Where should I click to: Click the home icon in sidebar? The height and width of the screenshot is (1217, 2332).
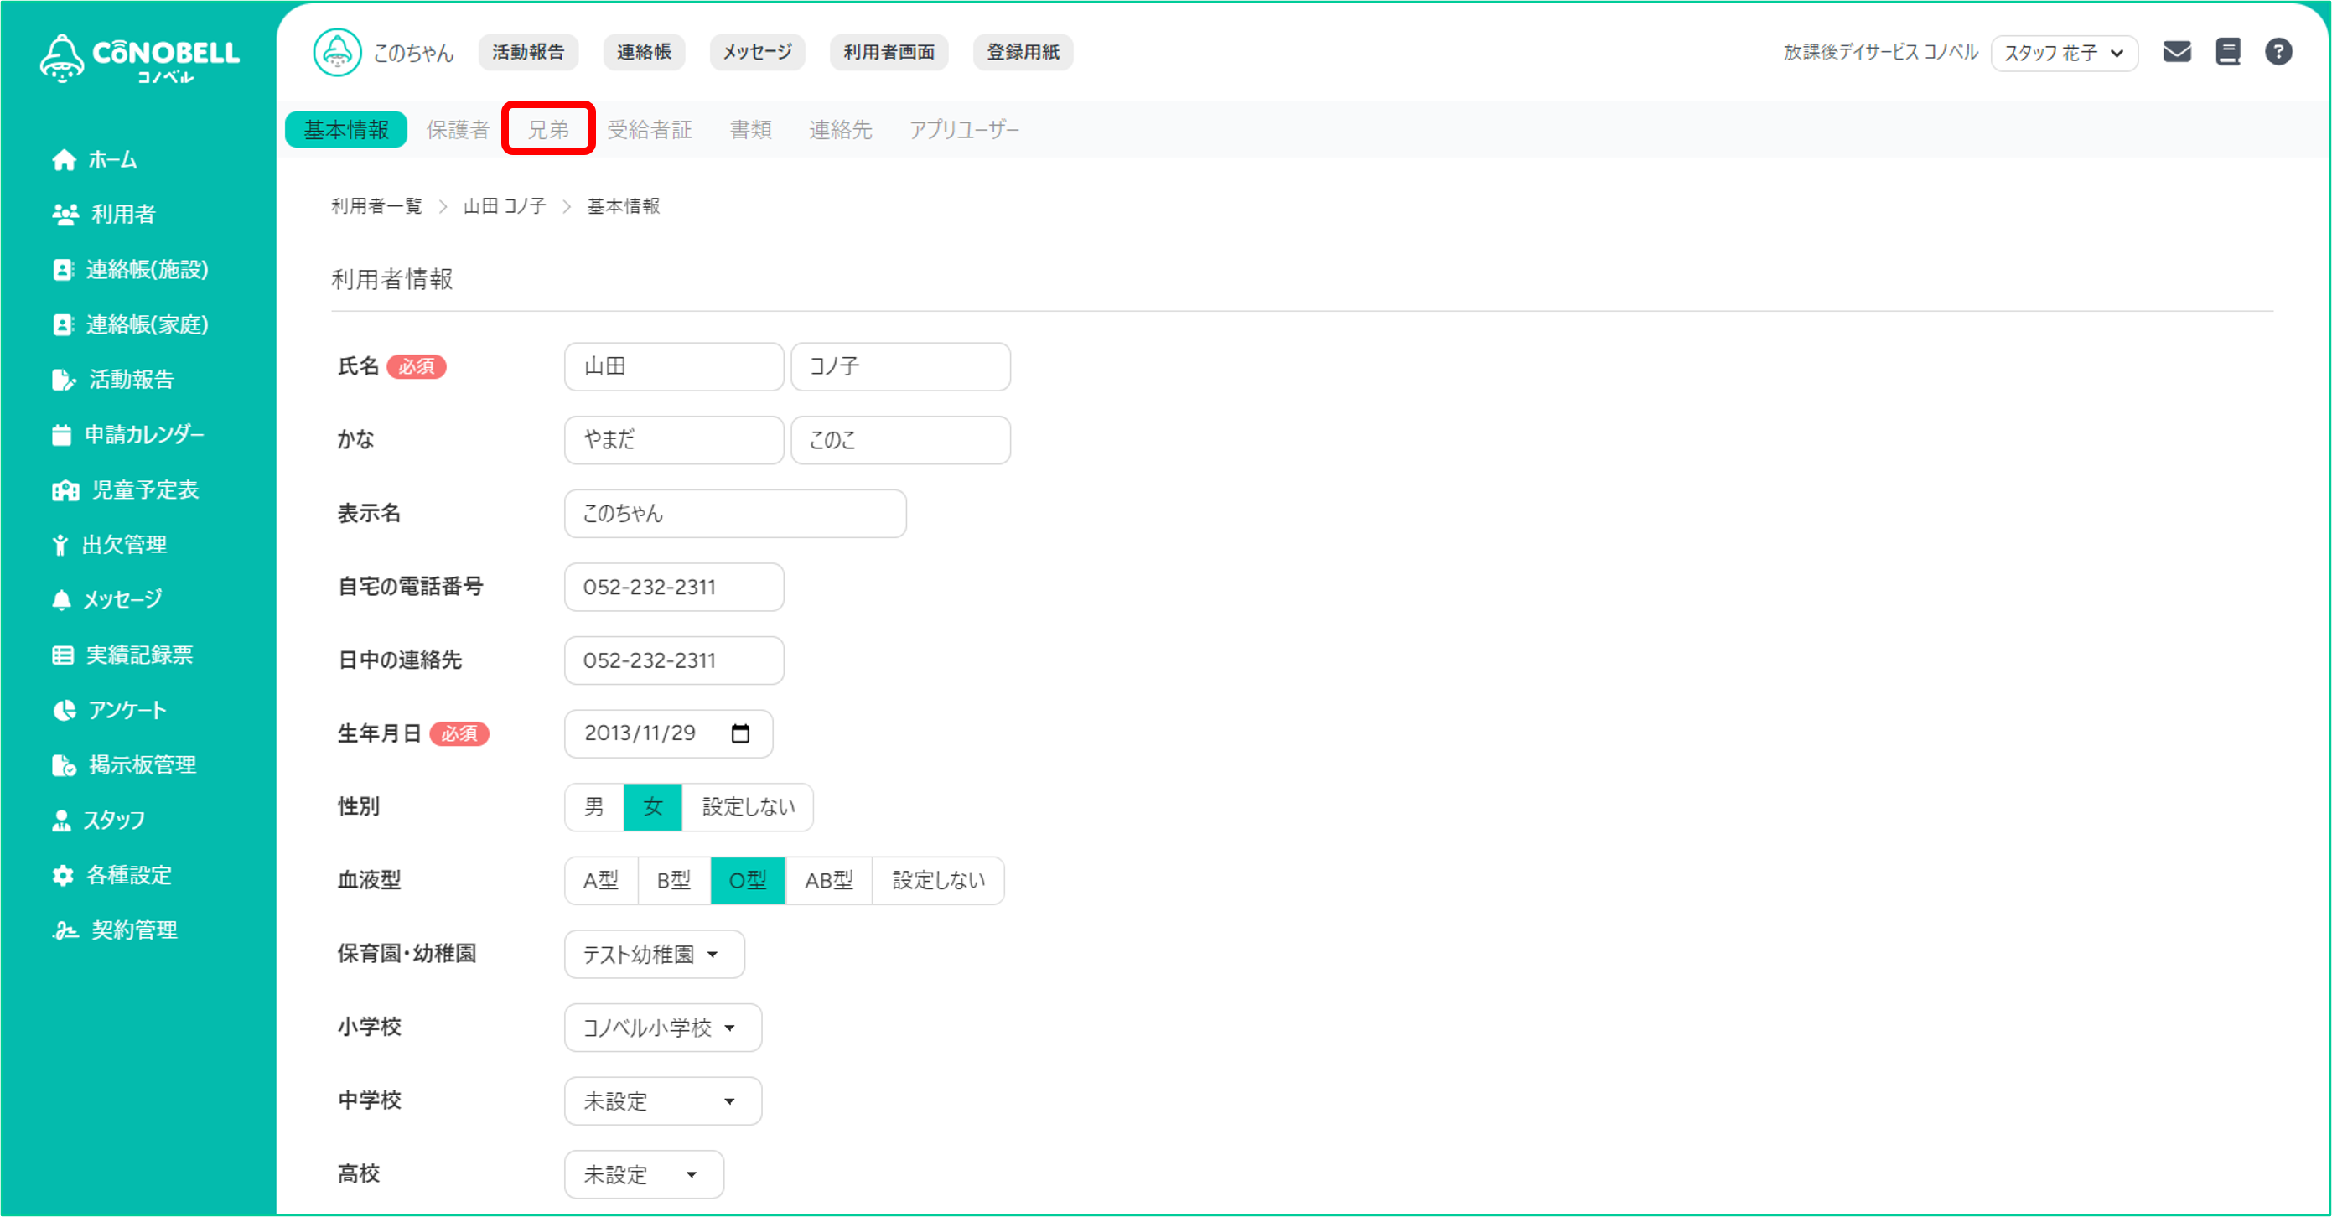pos(65,160)
